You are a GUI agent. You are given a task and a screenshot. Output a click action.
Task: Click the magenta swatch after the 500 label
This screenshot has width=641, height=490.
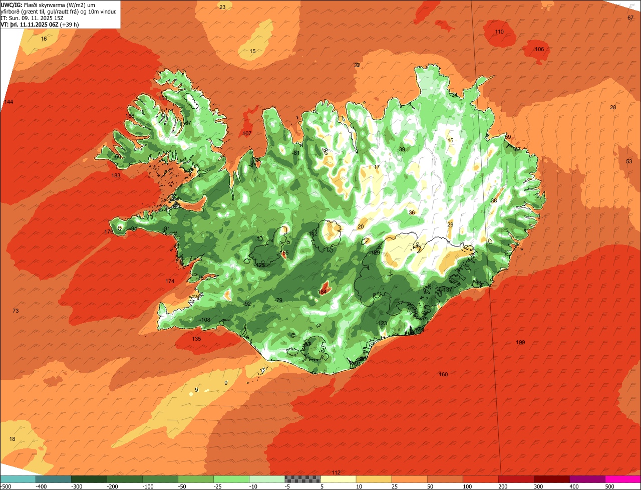[x=623, y=479]
